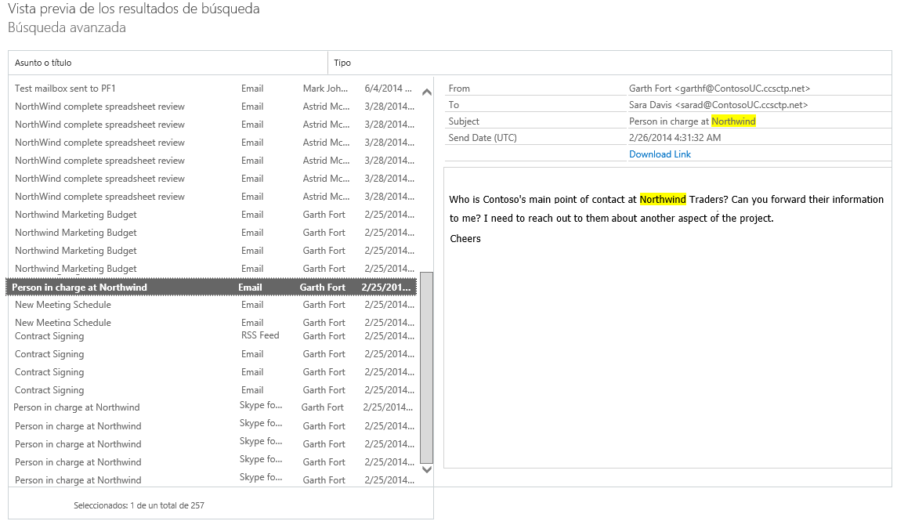Open the Download Link
Viewport: 897px width, 521px height.
click(660, 154)
